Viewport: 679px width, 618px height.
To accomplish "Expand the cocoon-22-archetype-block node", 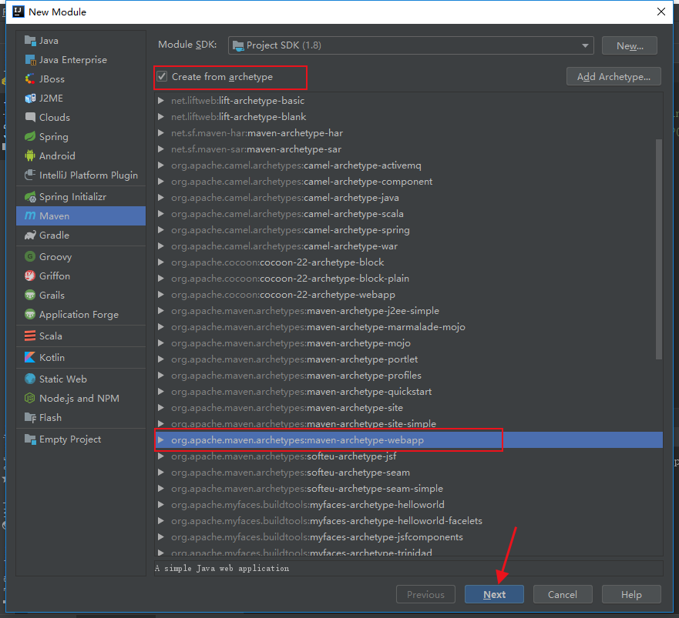I will click(160, 262).
